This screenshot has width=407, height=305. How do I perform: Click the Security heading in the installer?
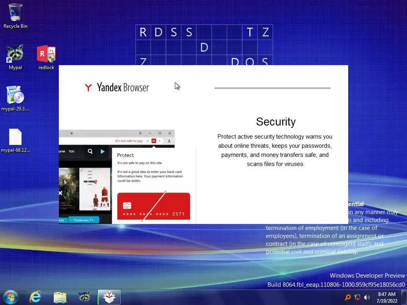coord(276,122)
